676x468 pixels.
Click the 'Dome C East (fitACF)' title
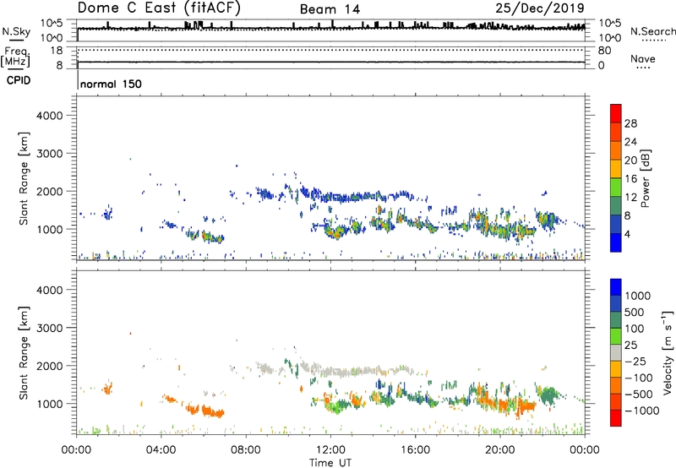(159, 8)
